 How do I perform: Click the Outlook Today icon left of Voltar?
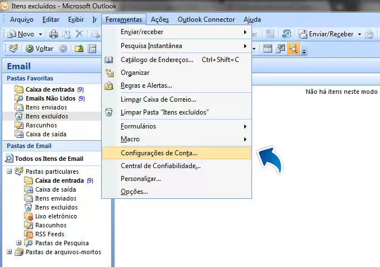pyautogui.click(x=13, y=49)
